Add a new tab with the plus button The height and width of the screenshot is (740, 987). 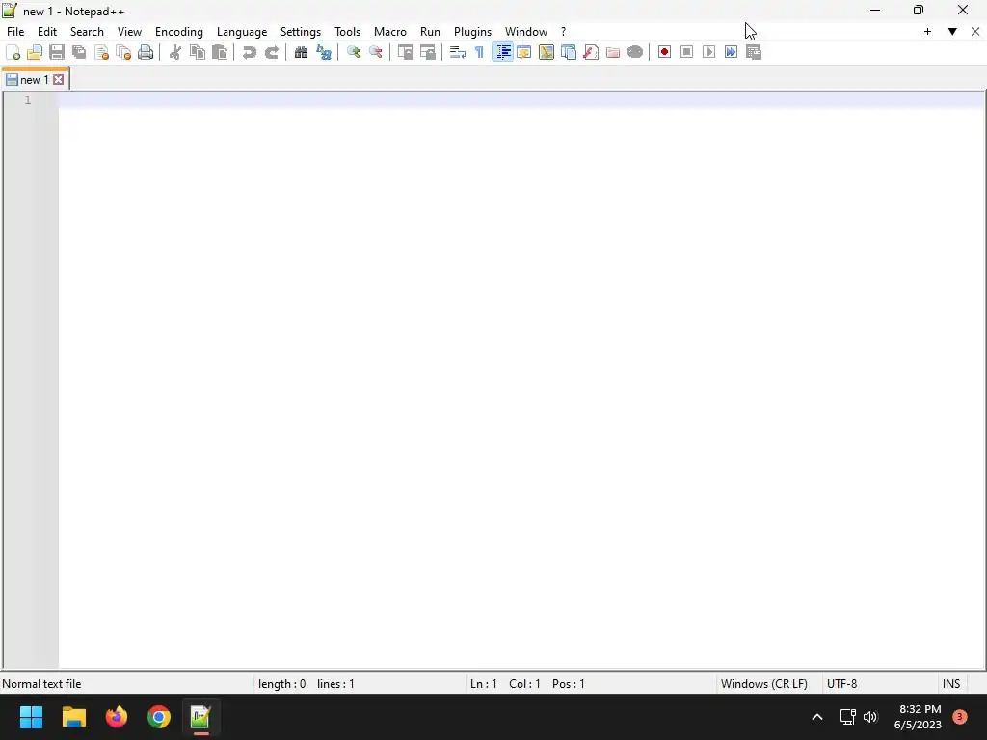927,32
